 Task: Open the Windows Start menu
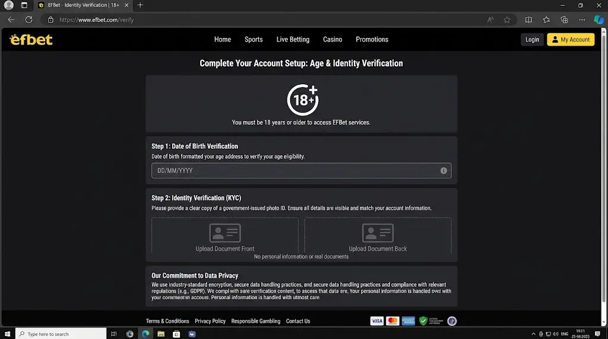click(7, 334)
